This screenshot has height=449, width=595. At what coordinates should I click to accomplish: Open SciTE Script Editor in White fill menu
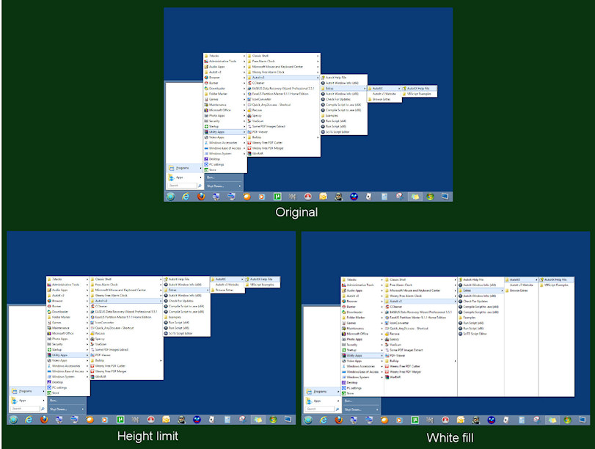(x=476, y=333)
